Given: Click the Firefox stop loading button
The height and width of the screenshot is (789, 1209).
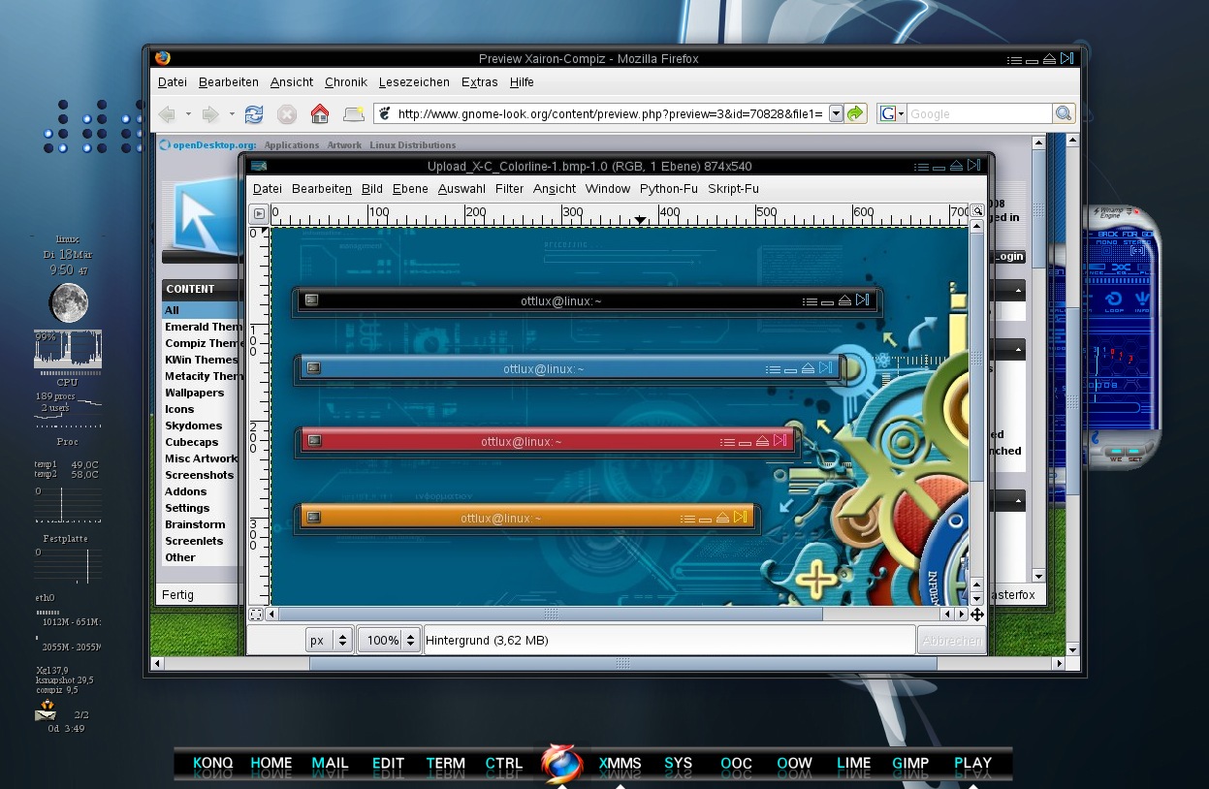Looking at the screenshot, I should click(x=287, y=114).
